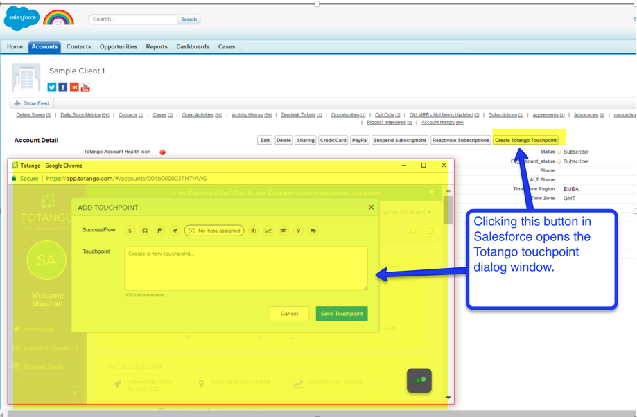Open the Dashboards tab
The height and width of the screenshot is (417, 637).
(193, 46)
